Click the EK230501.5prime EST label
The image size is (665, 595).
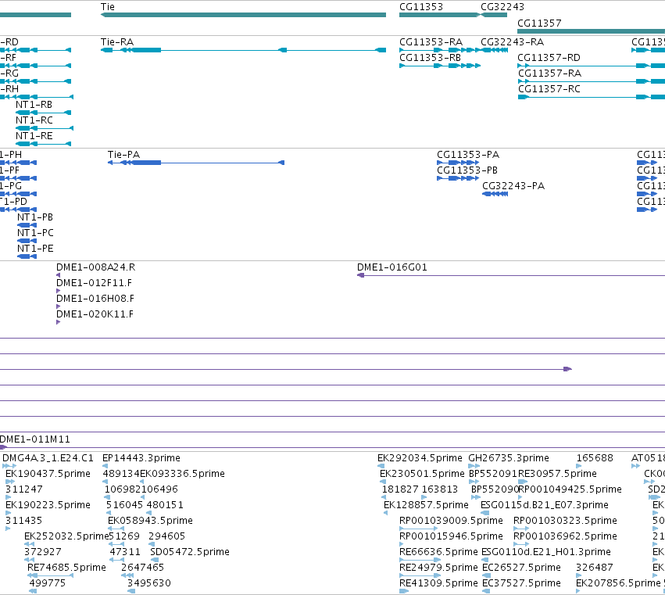[x=423, y=474]
